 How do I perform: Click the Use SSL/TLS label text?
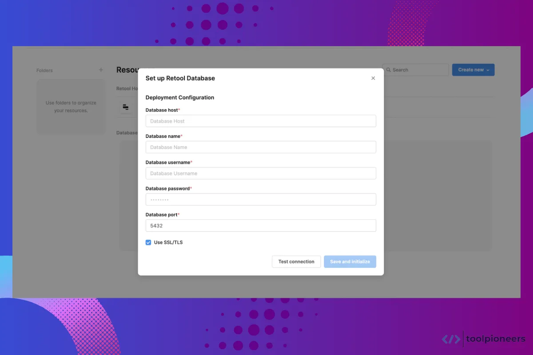(x=168, y=243)
